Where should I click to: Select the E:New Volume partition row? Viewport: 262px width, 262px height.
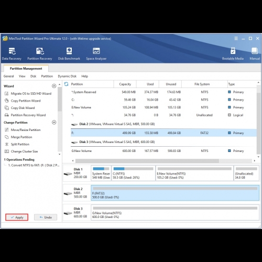(163, 107)
